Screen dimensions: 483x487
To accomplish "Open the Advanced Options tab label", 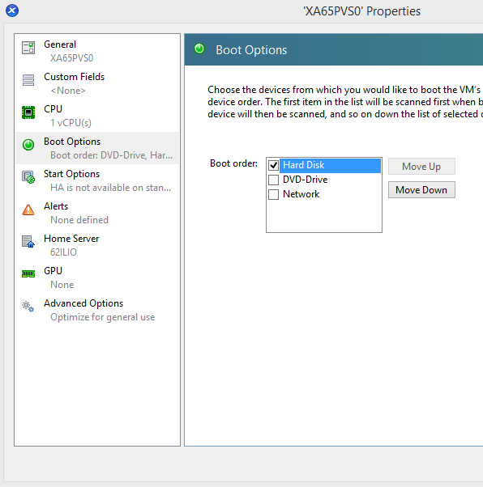I will pos(83,303).
